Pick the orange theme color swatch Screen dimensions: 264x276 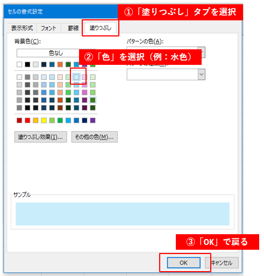[60, 64]
